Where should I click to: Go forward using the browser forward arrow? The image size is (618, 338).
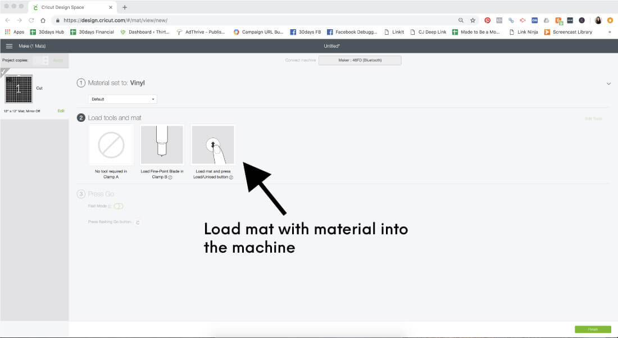(19, 20)
